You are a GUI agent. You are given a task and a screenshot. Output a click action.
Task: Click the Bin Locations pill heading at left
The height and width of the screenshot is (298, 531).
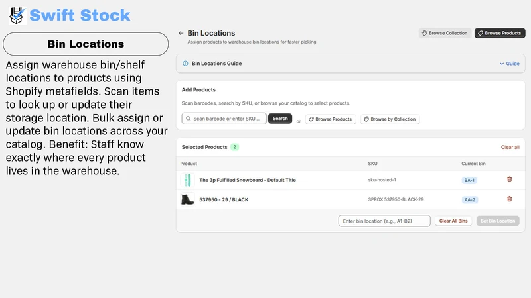point(86,44)
